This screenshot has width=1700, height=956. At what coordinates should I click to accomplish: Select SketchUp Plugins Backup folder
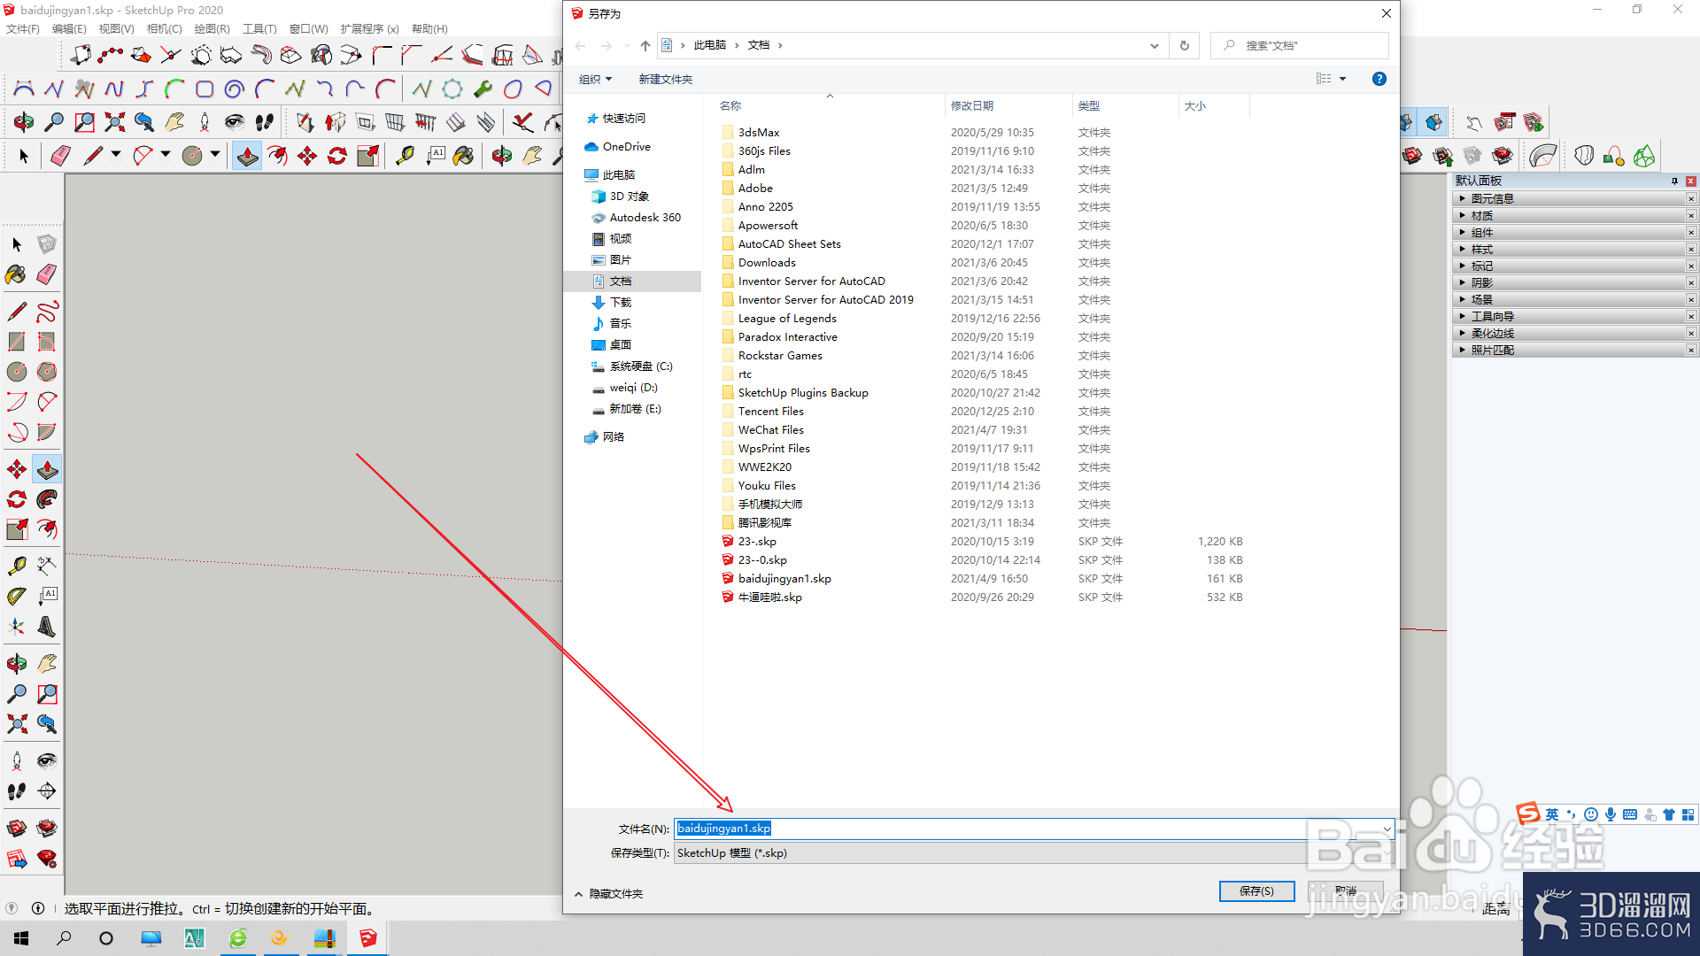point(803,392)
